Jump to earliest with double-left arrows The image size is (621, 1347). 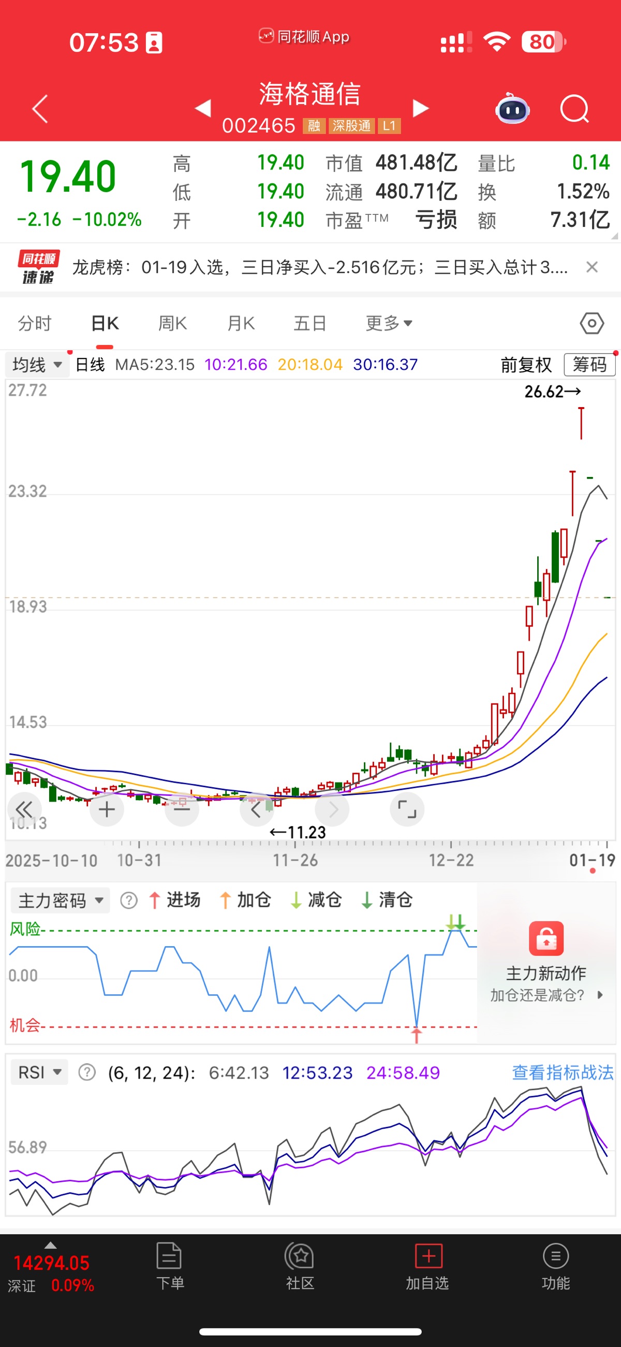(24, 809)
